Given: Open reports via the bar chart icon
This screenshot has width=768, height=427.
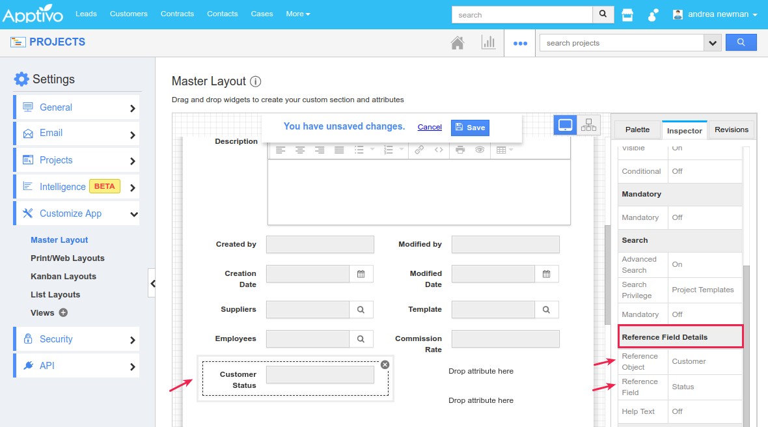Looking at the screenshot, I should pos(489,42).
